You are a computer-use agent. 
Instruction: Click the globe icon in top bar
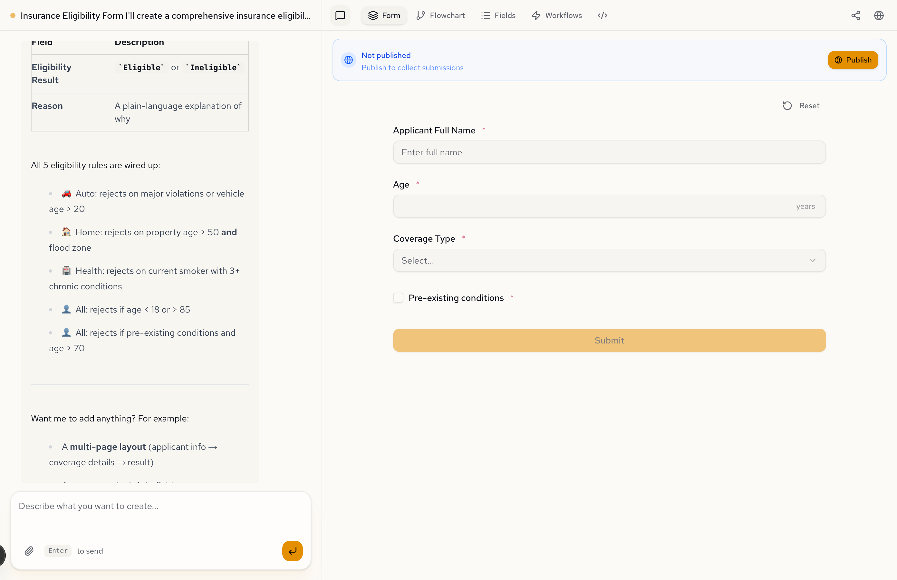(879, 15)
